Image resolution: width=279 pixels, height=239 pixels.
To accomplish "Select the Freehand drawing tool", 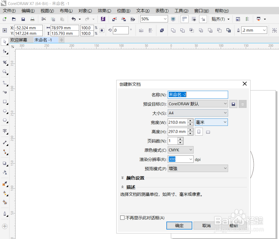I will (x=5, y=83).
